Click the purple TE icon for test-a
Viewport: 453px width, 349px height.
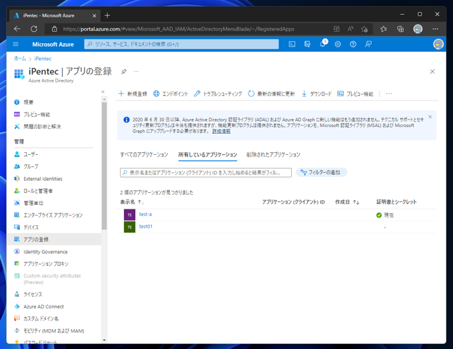coord(129,215)
